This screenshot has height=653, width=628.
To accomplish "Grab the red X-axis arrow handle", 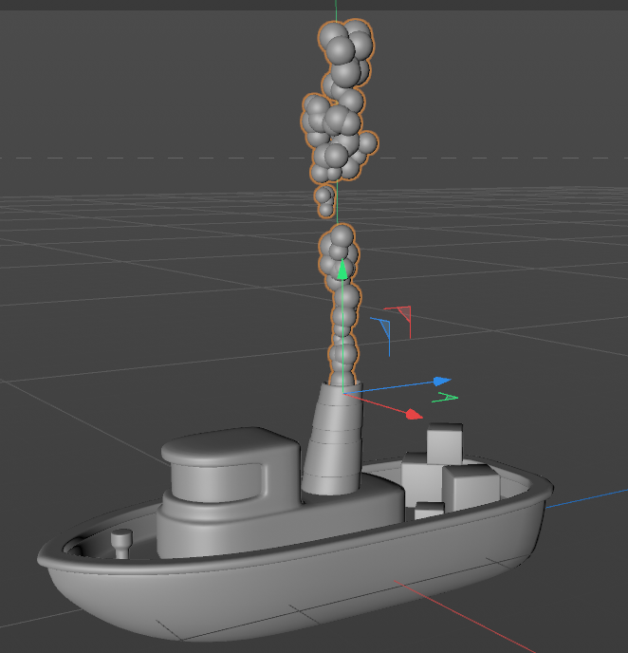I will pyautogui.click(x=414, y=414).
